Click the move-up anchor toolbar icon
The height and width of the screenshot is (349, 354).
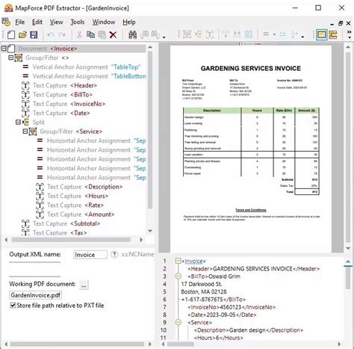(x=237, y=34)
